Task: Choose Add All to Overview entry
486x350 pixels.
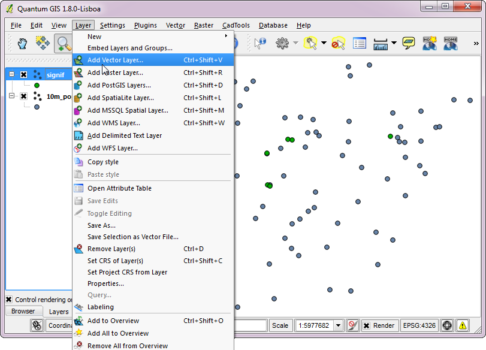Action: point(153,333)
